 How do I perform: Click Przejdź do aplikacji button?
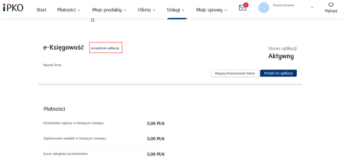[279, 73]
